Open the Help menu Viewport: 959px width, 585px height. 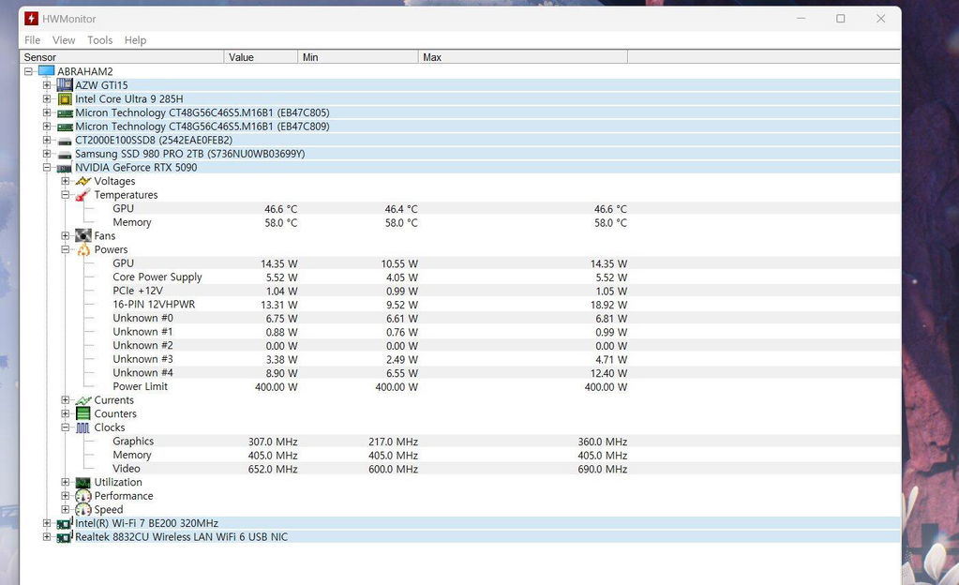click(x=135, y=40)
